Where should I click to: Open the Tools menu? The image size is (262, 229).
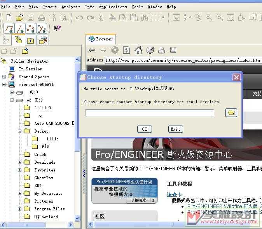click(x=137, y=7)
